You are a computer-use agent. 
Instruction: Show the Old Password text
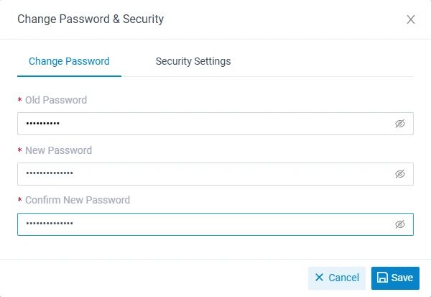click(x=400, y=124)
